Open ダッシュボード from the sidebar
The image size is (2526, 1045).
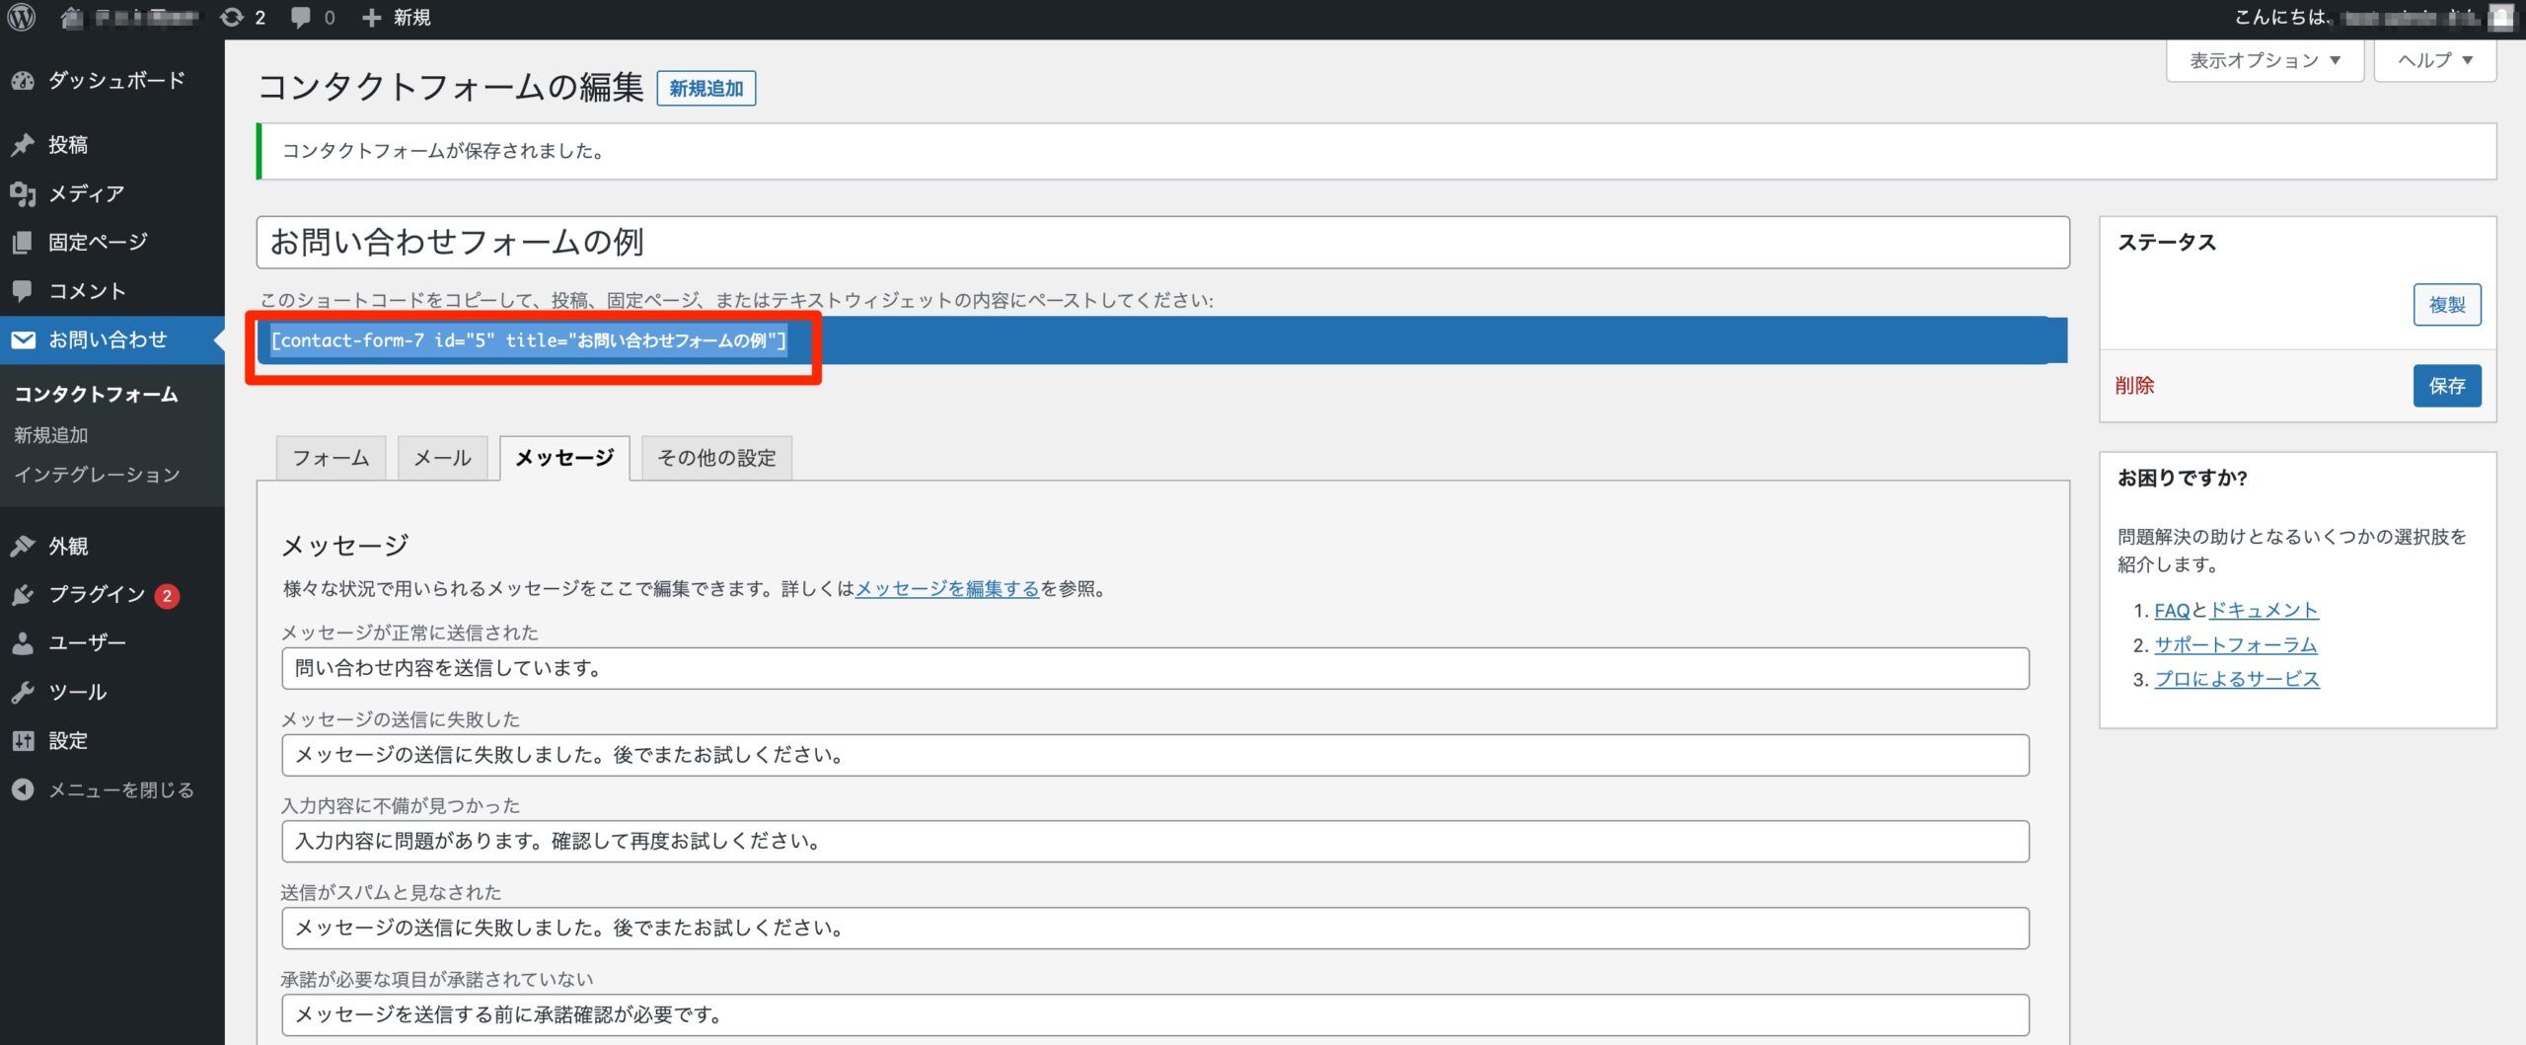115,81
